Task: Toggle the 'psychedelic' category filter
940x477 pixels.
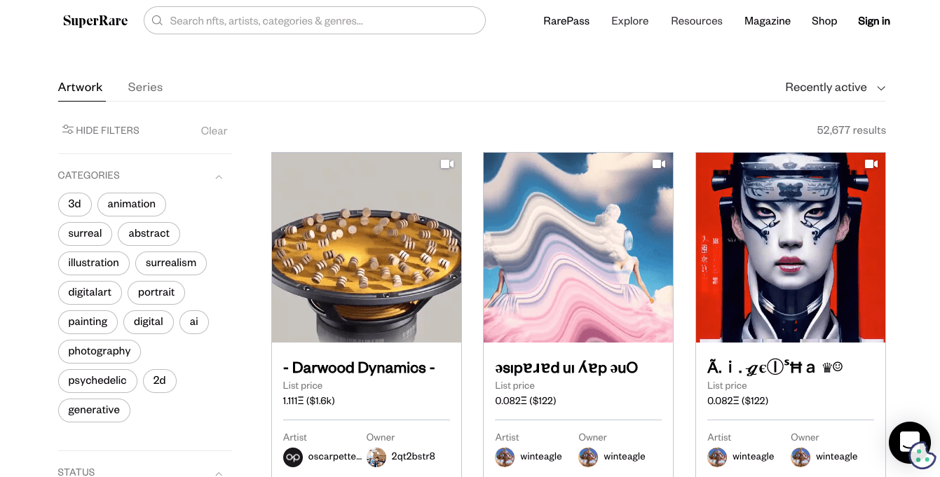Action: [97, 380]
